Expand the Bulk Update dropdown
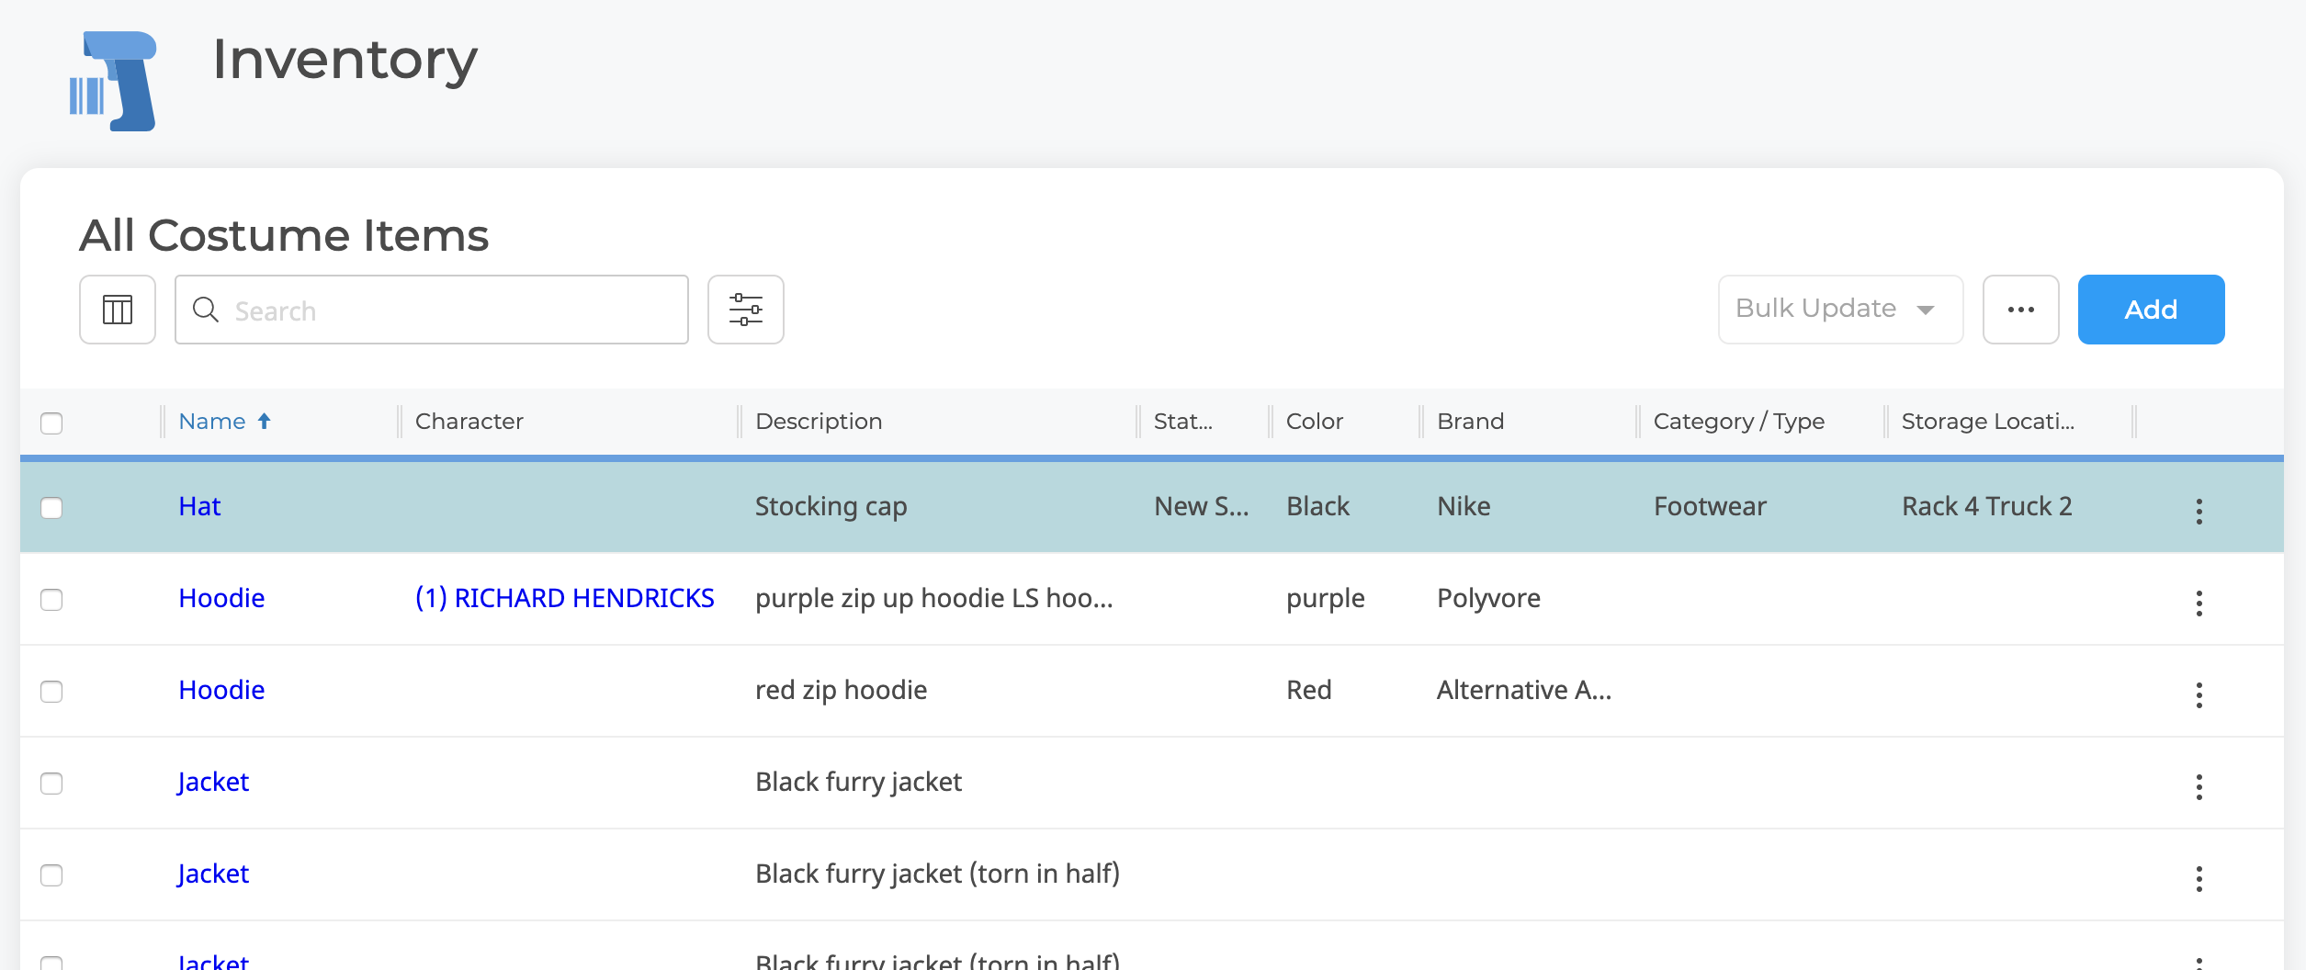 1840,310
